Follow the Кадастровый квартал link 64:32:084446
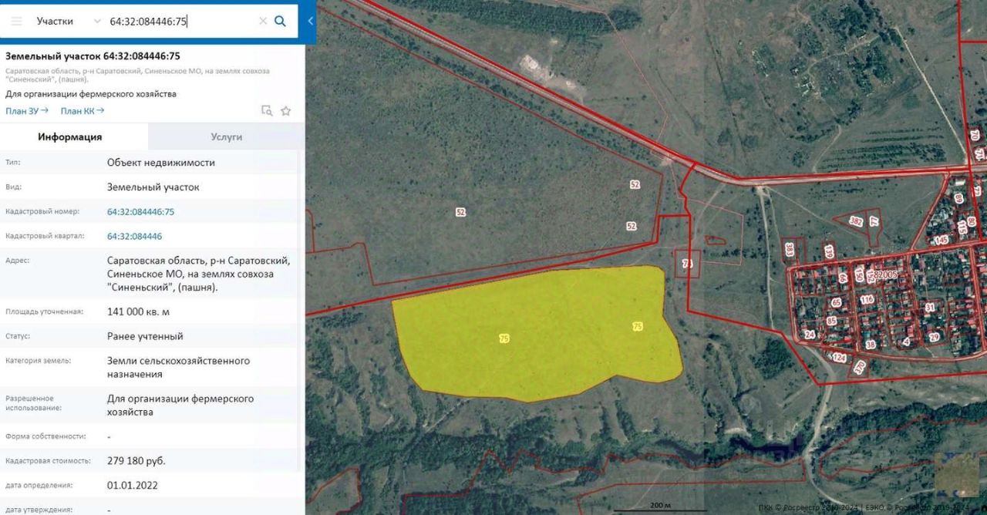 [x=135, y=236]
